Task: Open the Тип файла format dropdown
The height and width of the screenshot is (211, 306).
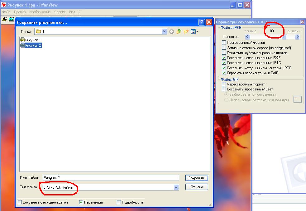Action: 176,187
